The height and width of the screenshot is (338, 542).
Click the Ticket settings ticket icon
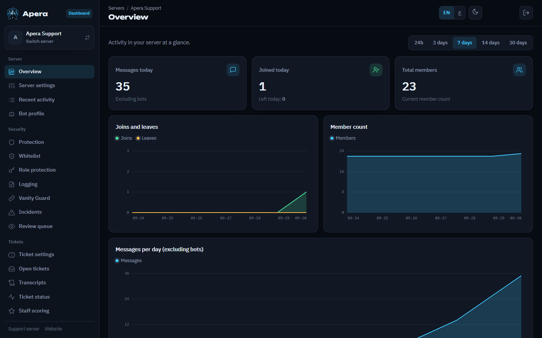coord(12,255)
